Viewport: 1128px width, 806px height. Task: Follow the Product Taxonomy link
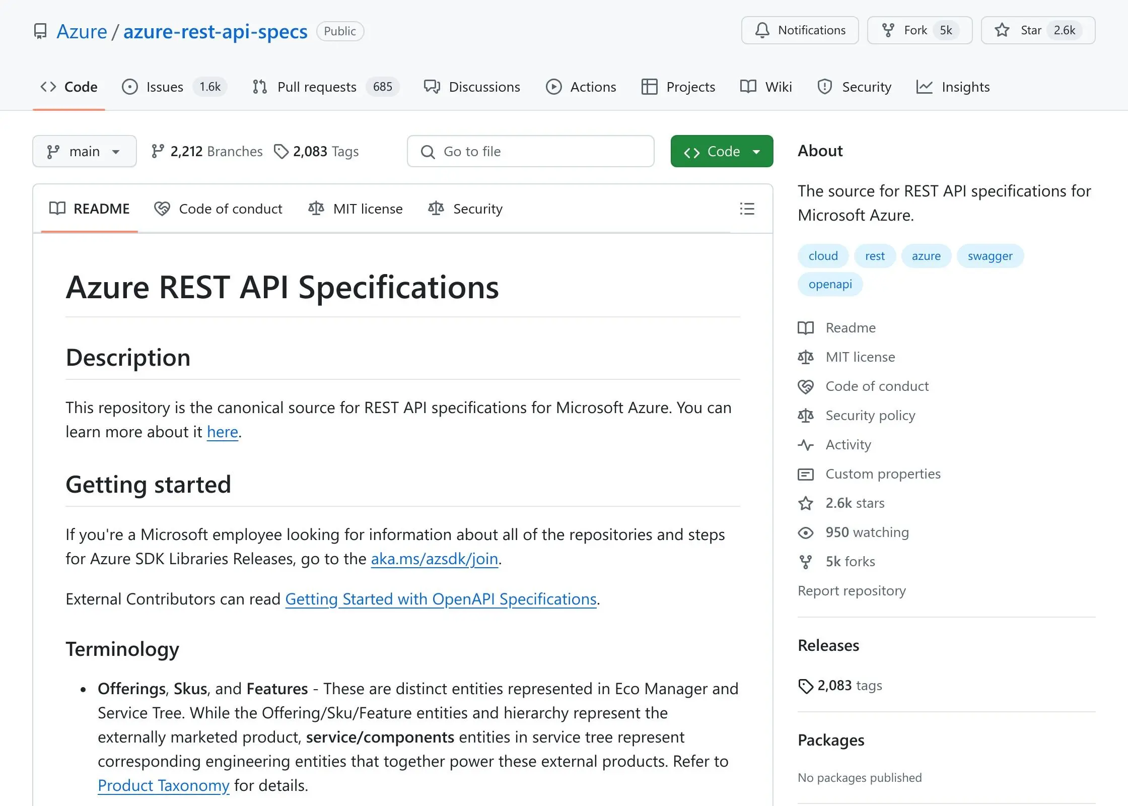(163, 785)
